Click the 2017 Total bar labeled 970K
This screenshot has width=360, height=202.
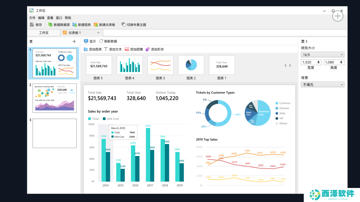click(148, 155)
